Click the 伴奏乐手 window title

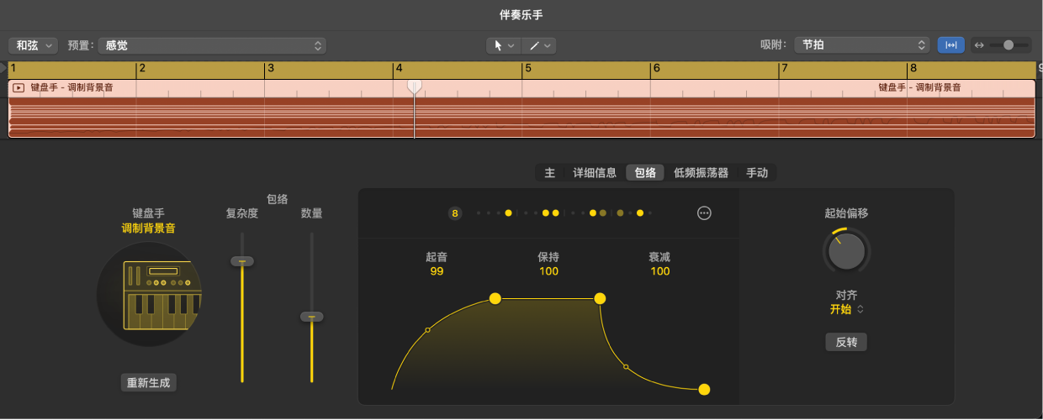(x=521, y=15)
